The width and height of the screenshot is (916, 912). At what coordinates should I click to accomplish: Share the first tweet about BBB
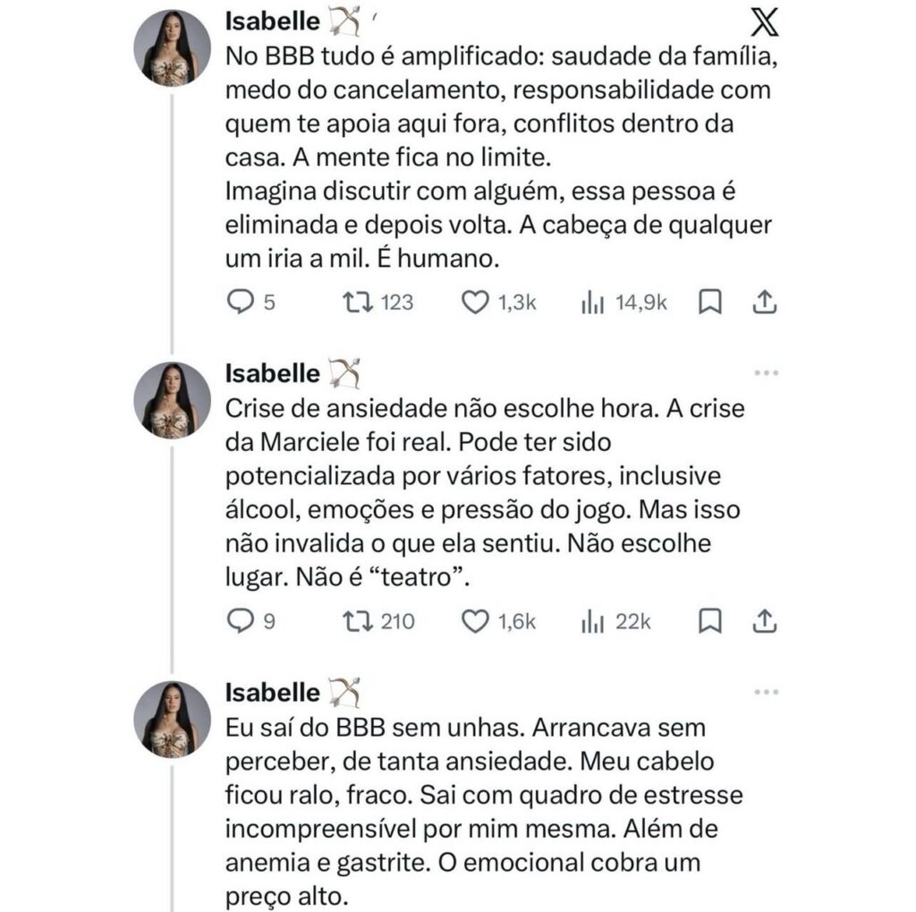tap(763, 303)
